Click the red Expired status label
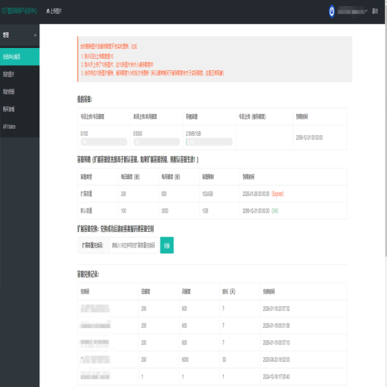Viewport: 387px width, 387px height. point(277,193)
